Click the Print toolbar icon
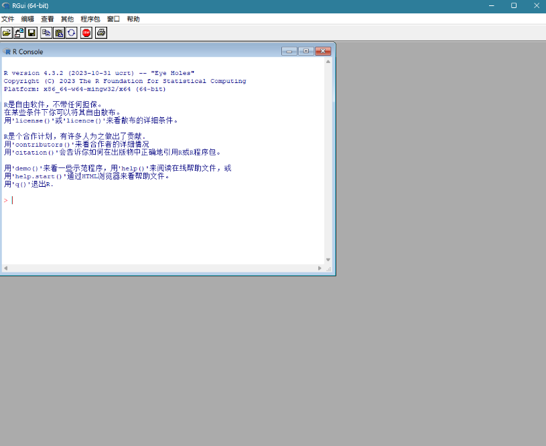Image resolution: width=546 pixels, height=446 pixels. pos(101,33)
